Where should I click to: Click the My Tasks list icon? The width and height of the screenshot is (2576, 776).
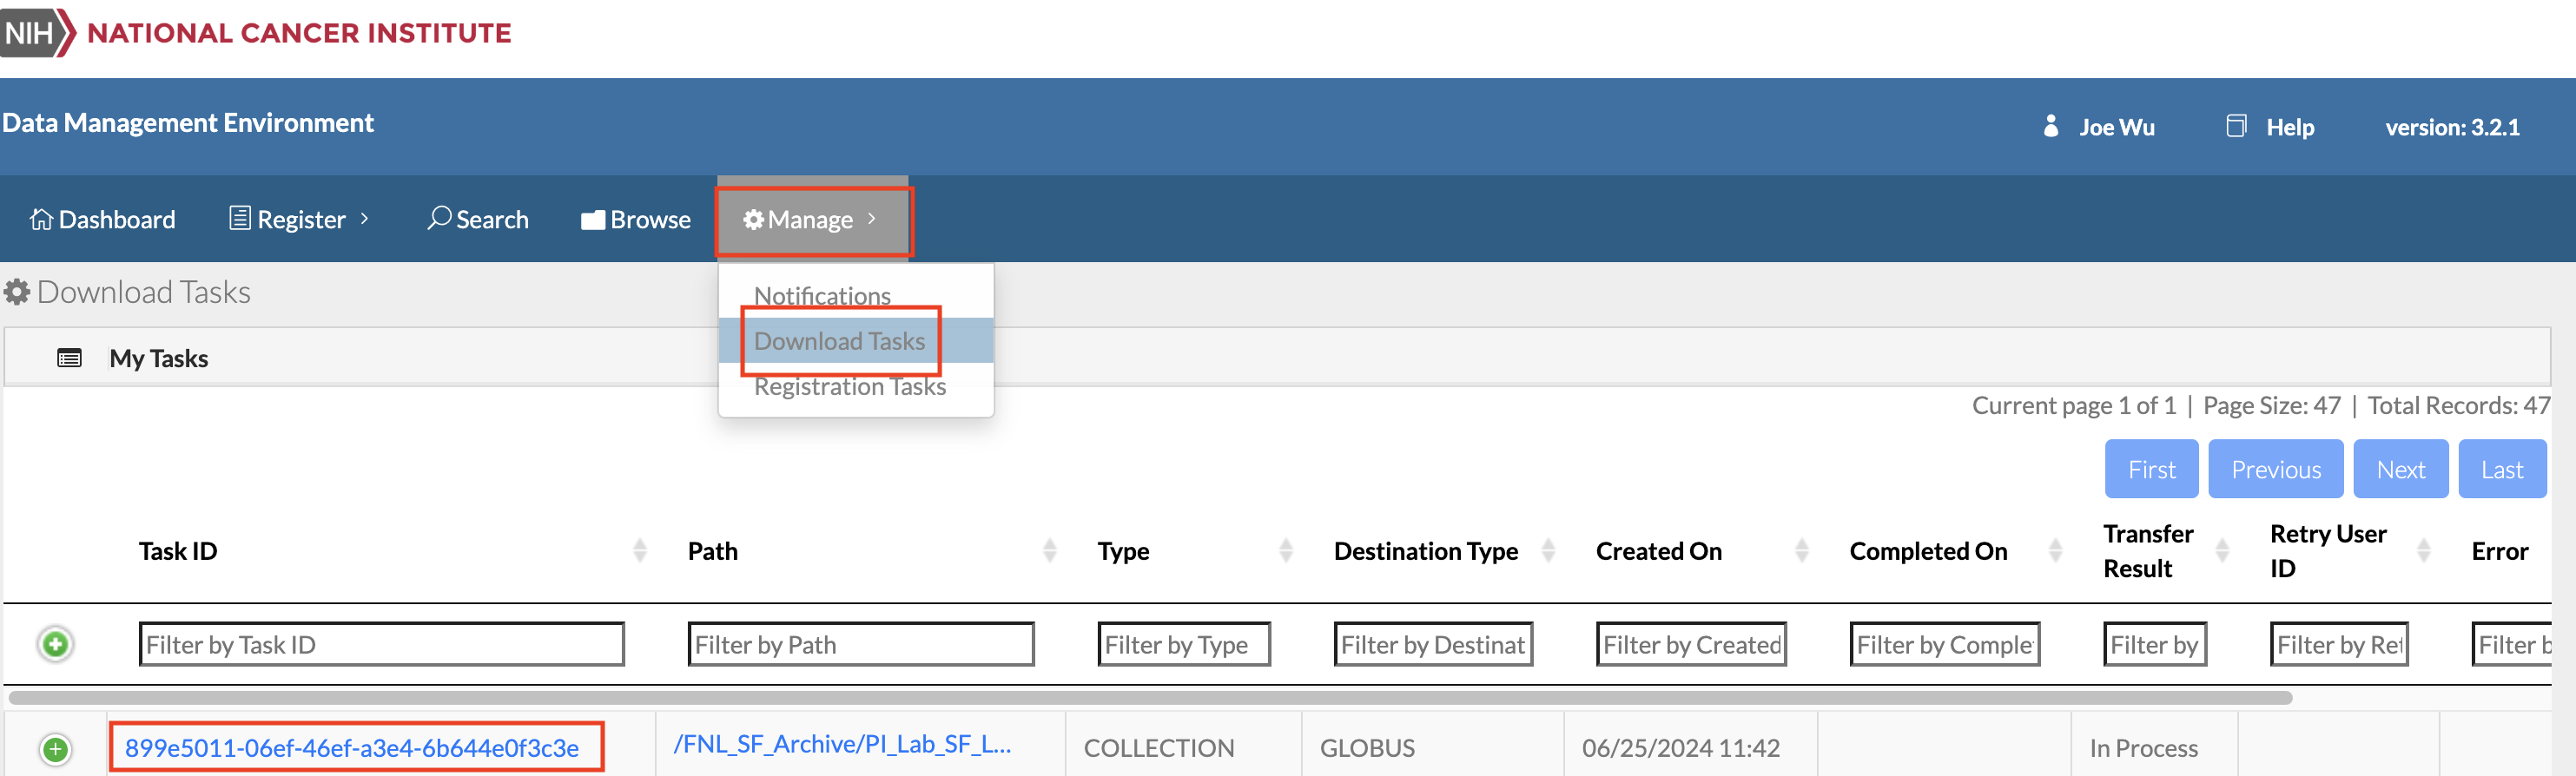click(x=69, y=358)
